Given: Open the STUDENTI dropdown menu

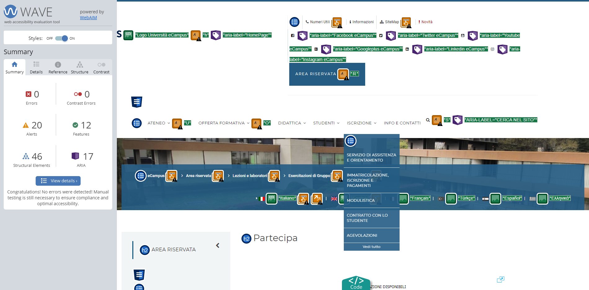Looking at the screenshot, I should (x=326, y=123).
